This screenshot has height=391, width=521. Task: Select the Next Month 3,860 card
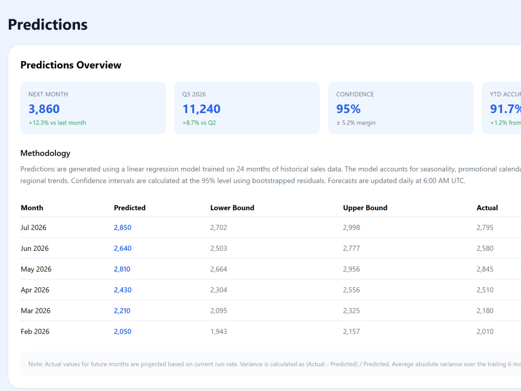93,108
